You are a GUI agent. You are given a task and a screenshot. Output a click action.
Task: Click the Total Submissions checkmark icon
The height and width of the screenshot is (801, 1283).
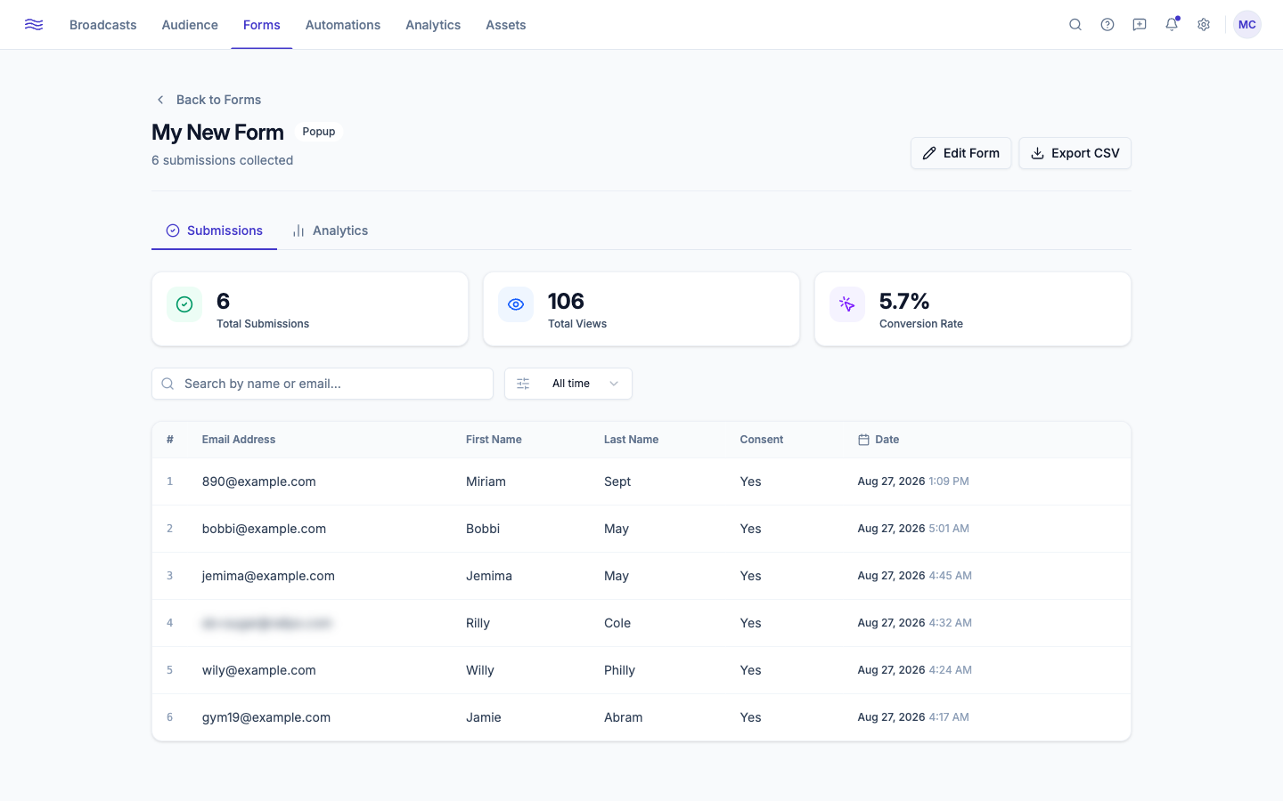pyautogui.click(x=184, y=304)
